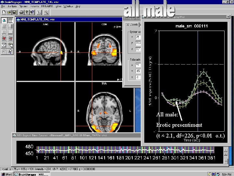Click the Talairach y coordinate field
This screenshot has width=234, height=176.
coord(138,71)
